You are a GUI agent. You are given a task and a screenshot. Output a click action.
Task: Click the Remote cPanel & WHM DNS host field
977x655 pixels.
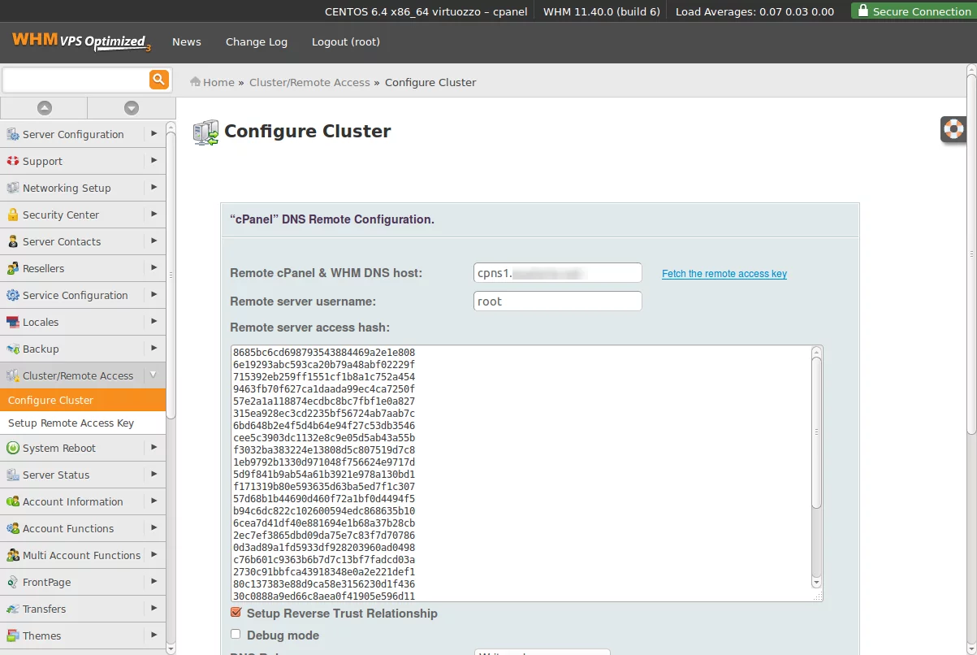[x=558, y=273]
